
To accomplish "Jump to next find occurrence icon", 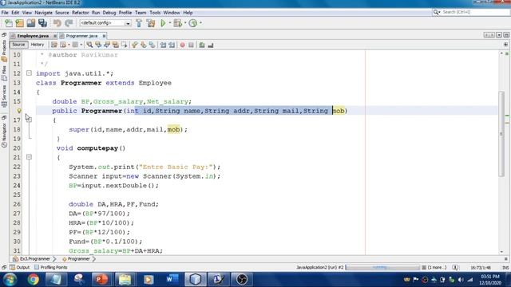I will (x=106, y=45).
